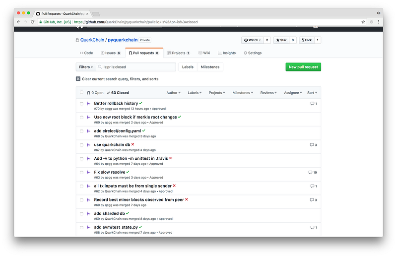Tick checkbox for all tx inputs PR
The width and height of the screenshot is (397, 257).
click(x=81, y=187)
